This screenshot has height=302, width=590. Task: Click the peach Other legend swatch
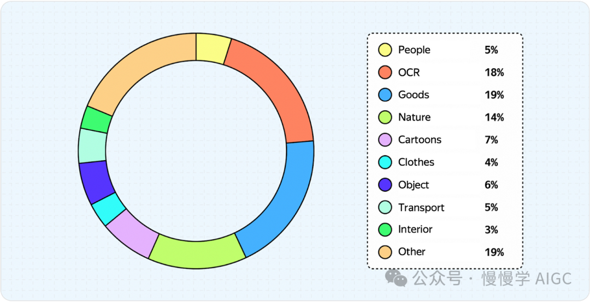(x=385, y=252)
